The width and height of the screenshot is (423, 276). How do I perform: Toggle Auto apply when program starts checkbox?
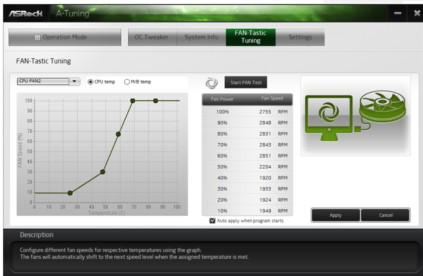212,221
